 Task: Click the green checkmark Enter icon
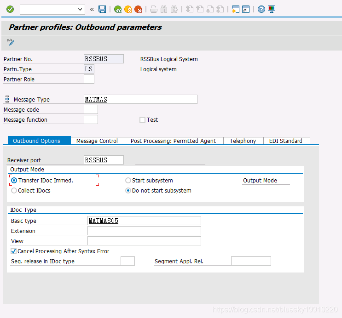(x=10, y=9)
